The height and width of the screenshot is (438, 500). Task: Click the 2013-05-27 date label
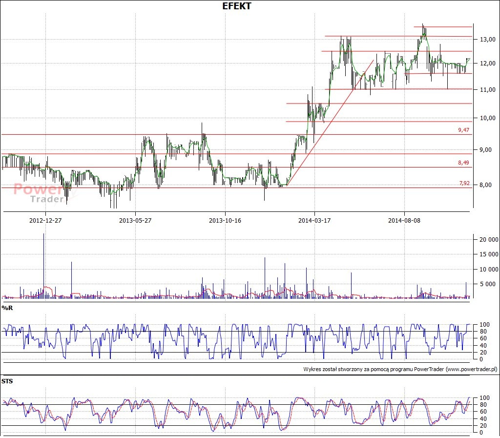coord(135,221)
